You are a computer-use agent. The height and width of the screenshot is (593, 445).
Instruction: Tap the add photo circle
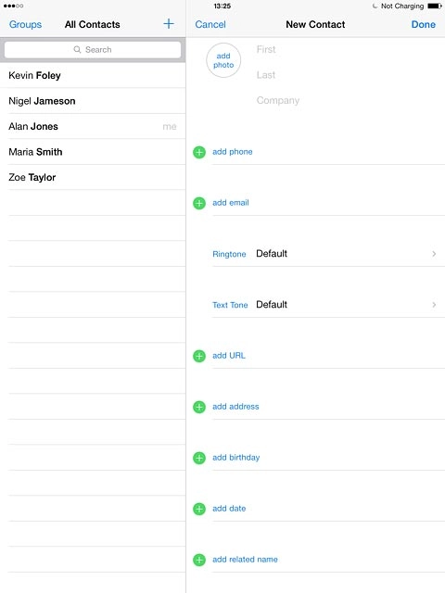(223, 60)
